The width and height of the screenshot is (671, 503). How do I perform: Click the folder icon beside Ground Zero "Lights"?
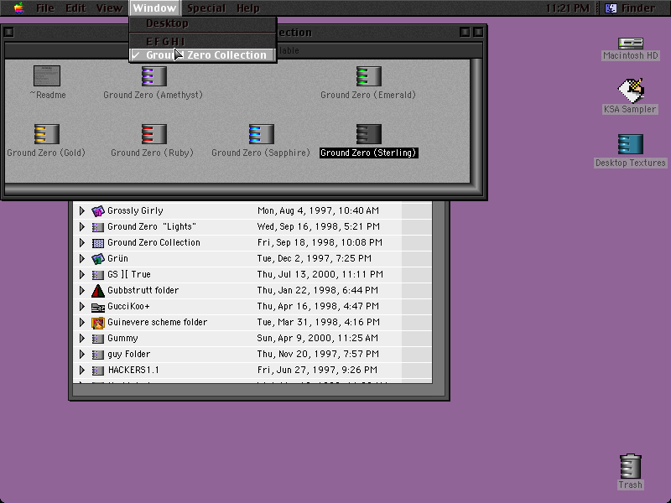[98, 226]
